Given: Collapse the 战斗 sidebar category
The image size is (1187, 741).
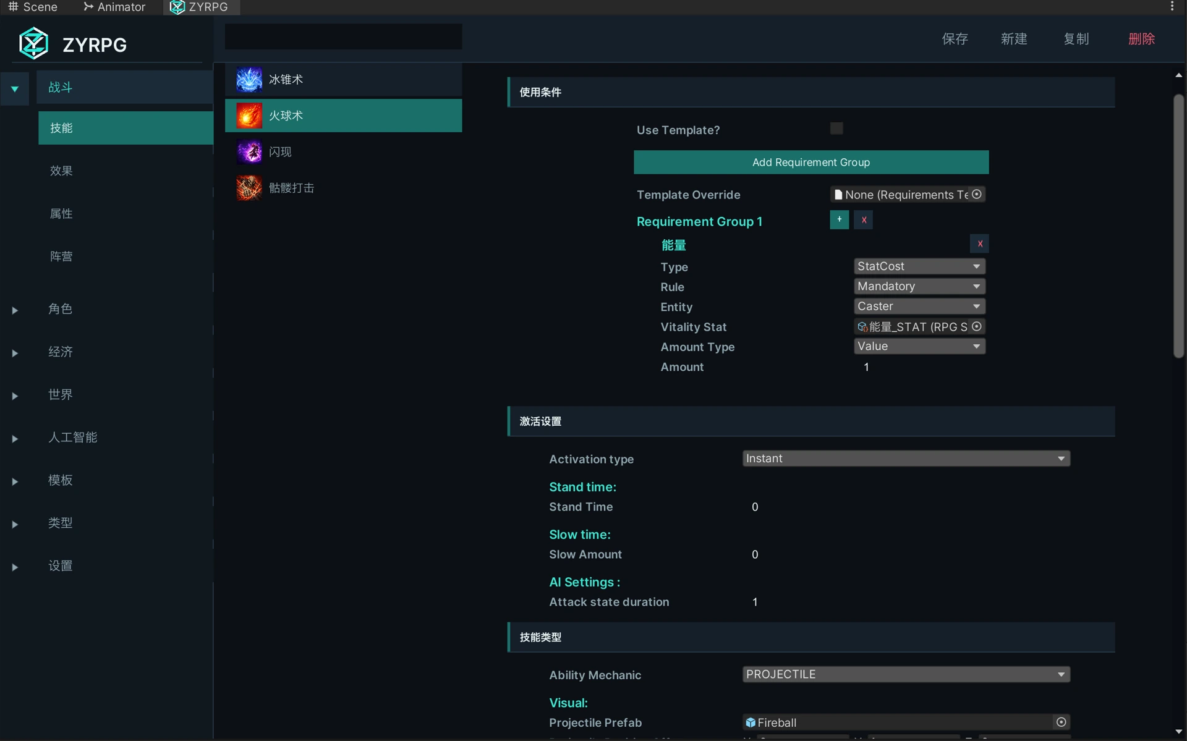Looking at the screenshot, I should tap(15, 89).
